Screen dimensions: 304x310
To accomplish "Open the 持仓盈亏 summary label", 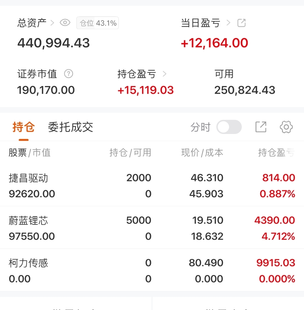I will (137, 74).
